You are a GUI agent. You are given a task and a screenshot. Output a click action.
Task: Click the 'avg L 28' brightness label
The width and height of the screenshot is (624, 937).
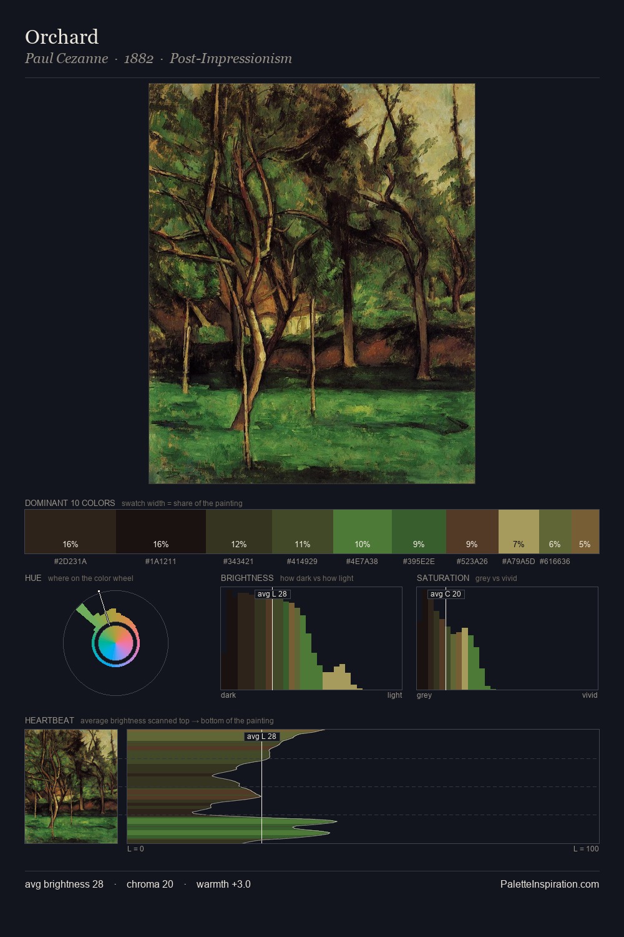click(272, 594)
